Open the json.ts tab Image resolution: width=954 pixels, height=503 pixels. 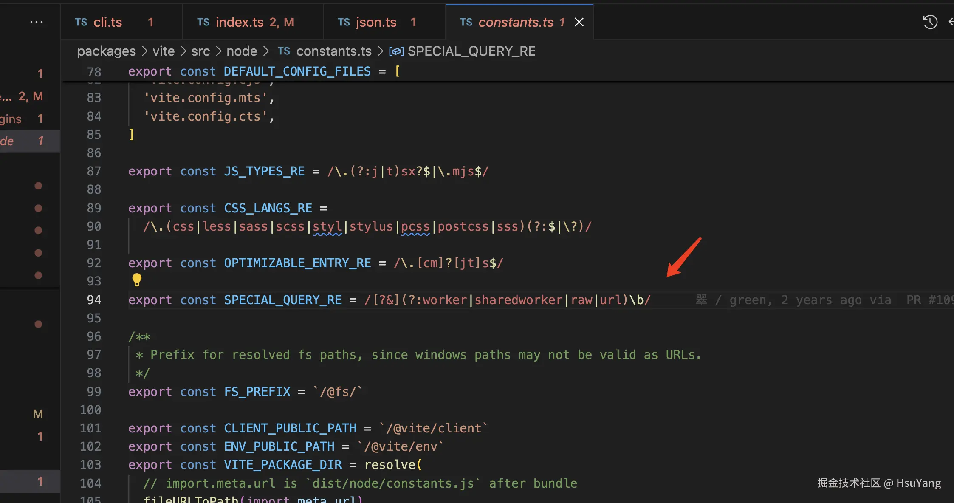click(x=376, y=22)
